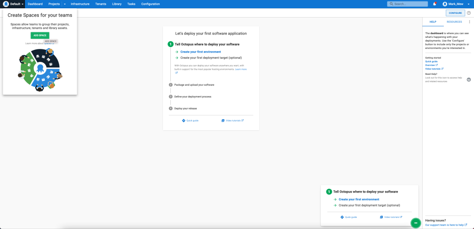Click 'Create your first deployment target' in the bottom-right card
This screenshot has width=474, height=229.
tap(369, 205)
